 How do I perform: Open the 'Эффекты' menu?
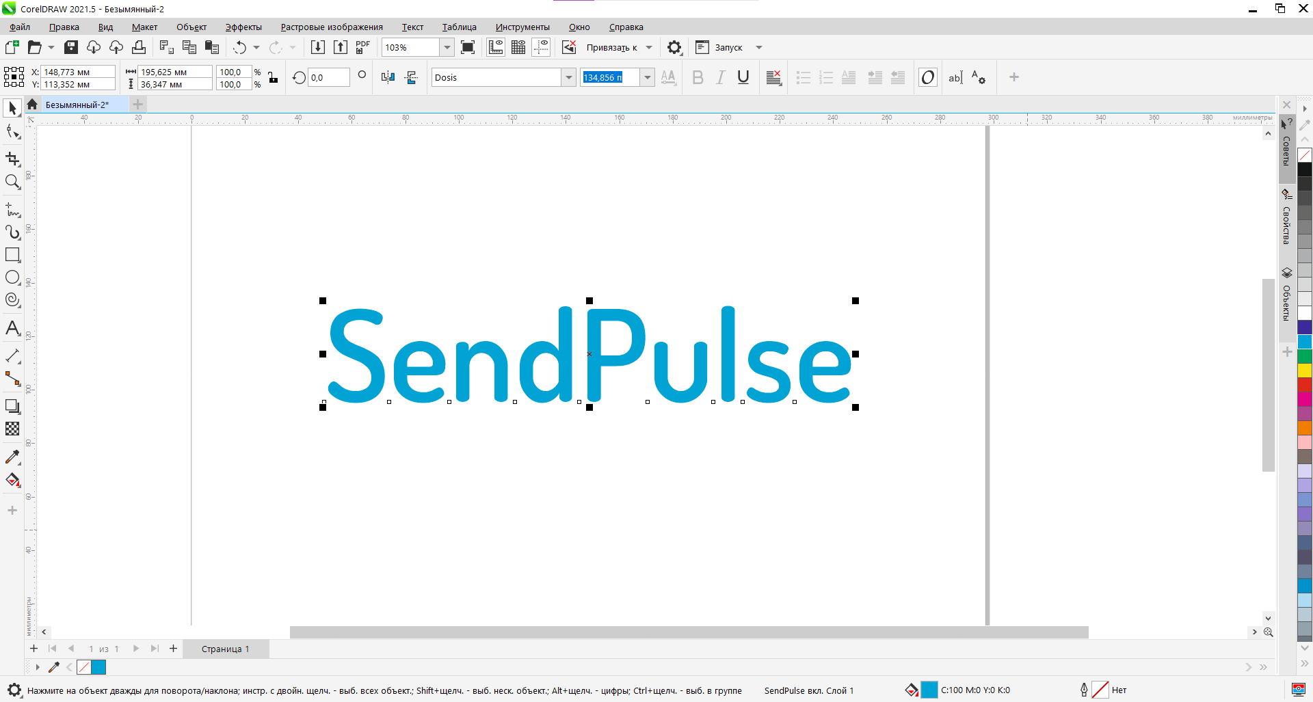[243, 27]
